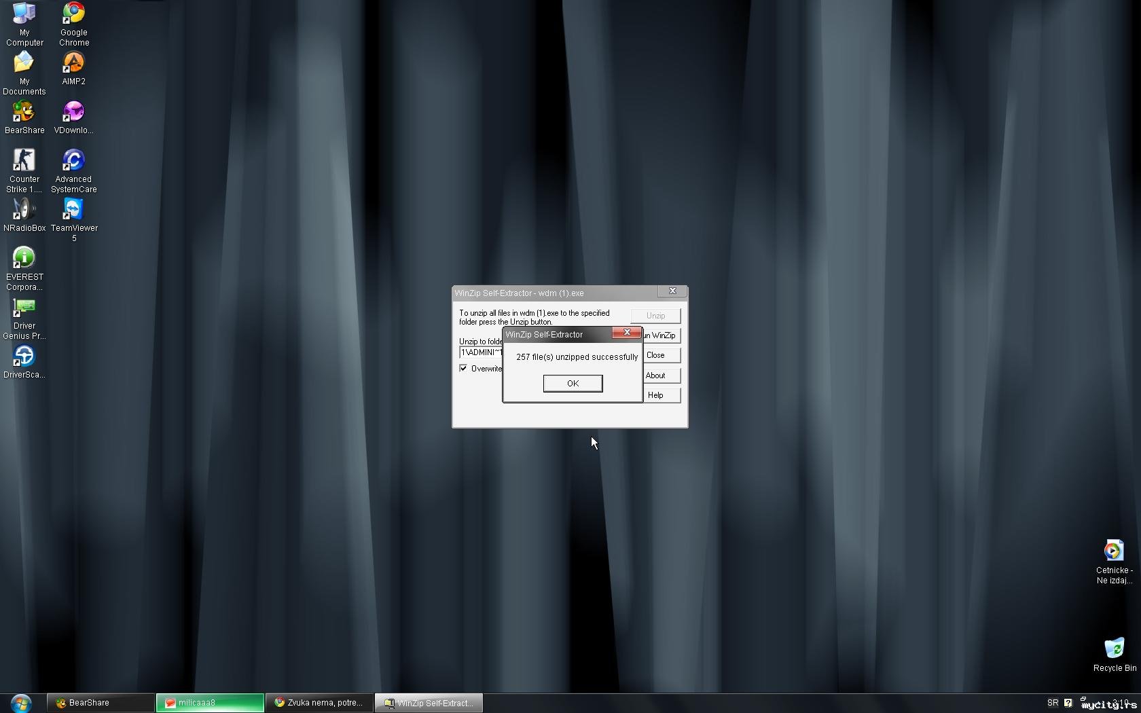
Task: Close the small WinZip Self-Extractor message popup
Action: [x=627, y=333]
